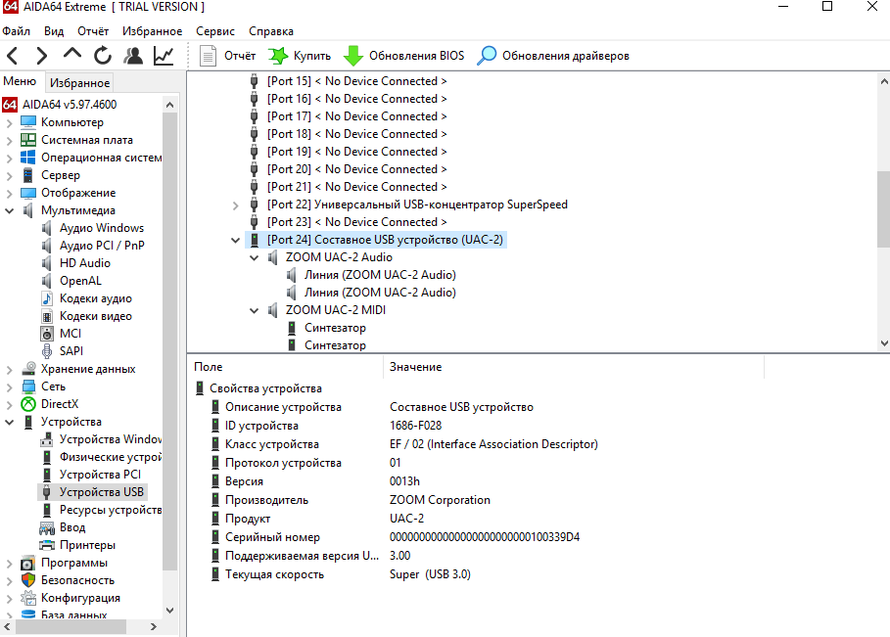Click the device list vertical scrollbar thumb
The height and width of the screenshot is (637, 890).
(x=884, y=208)
